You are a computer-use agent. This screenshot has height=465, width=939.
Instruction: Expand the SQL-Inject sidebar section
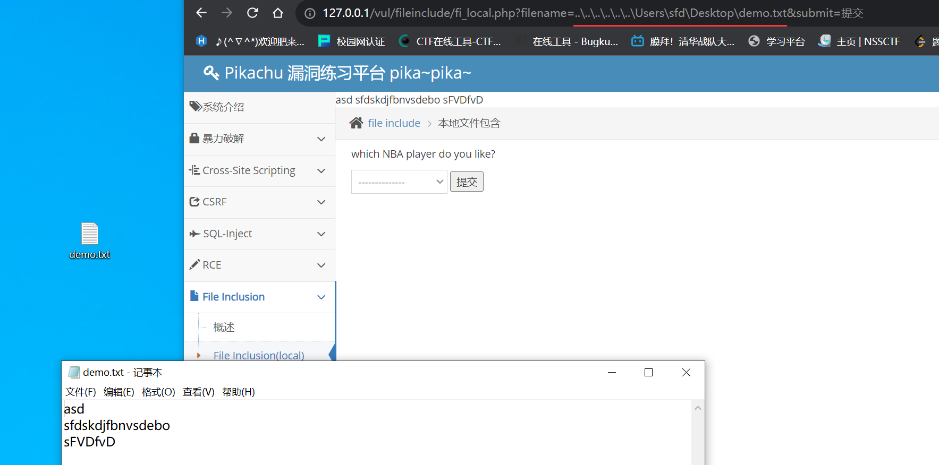coord(259,234)
